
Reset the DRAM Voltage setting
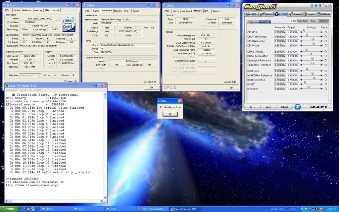(325, 52)
